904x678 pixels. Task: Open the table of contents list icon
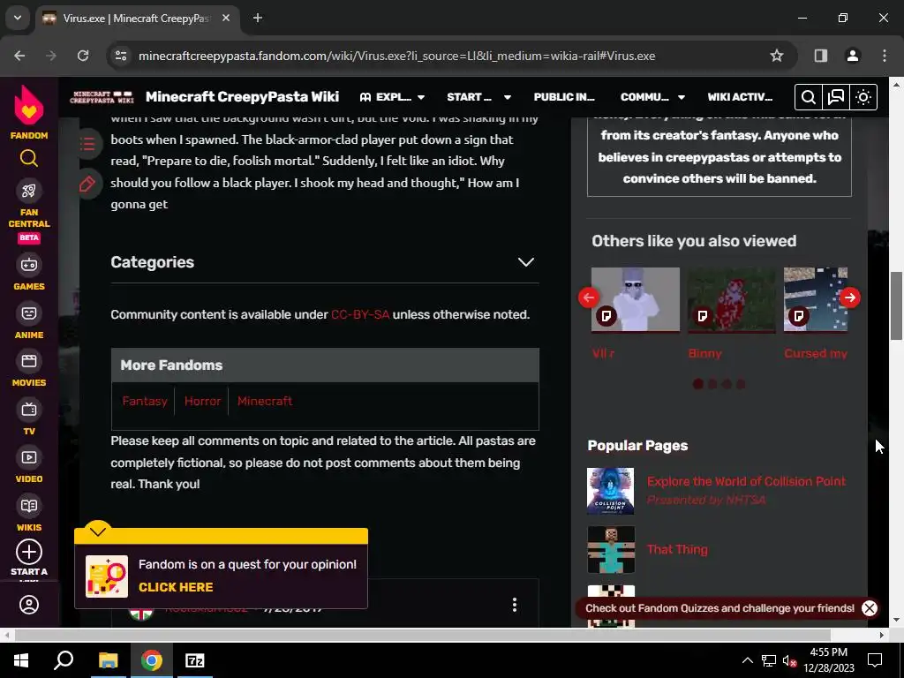(87, 144)
